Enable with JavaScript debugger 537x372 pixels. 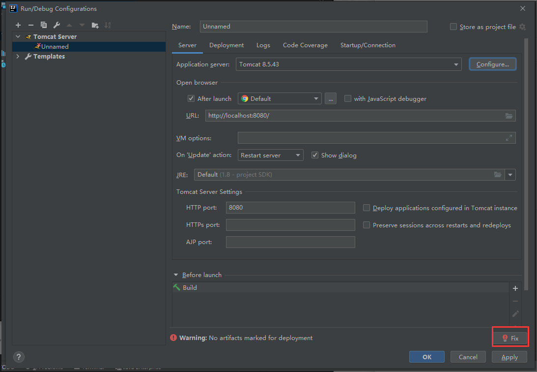coord(348,99)
